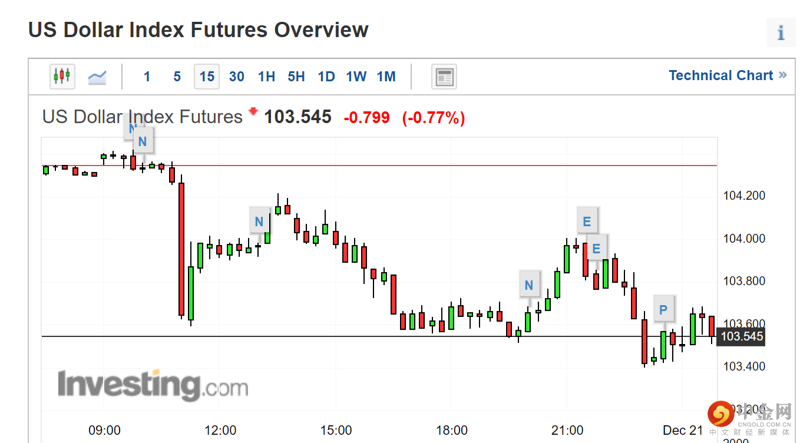Switch to the 30 minute timeframe
Viewport: 800px width, 443px height.
237,77
